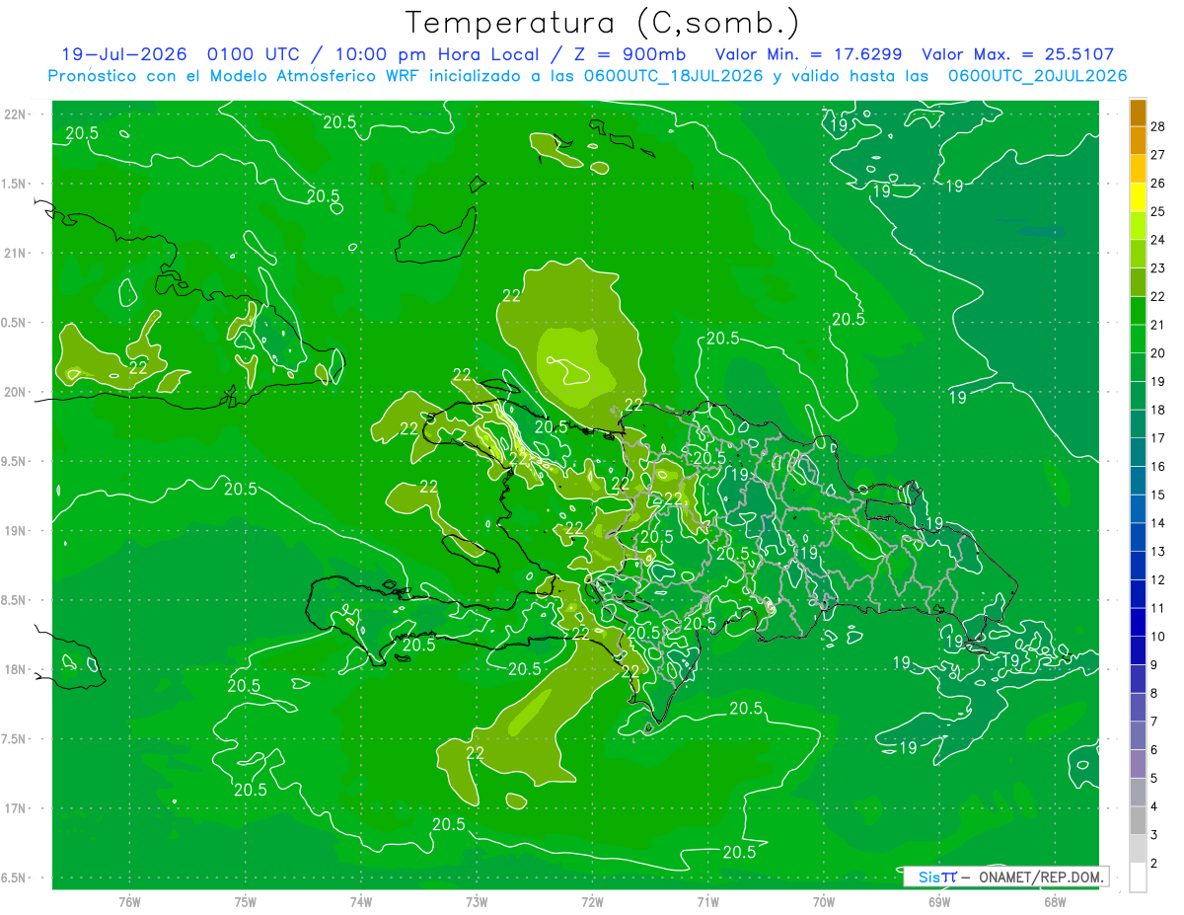Click the "73W" longitude axis label
Image resolution: width=1184 pixels, height=915 pixels.
pyautogui.click(x=477, y=902)
